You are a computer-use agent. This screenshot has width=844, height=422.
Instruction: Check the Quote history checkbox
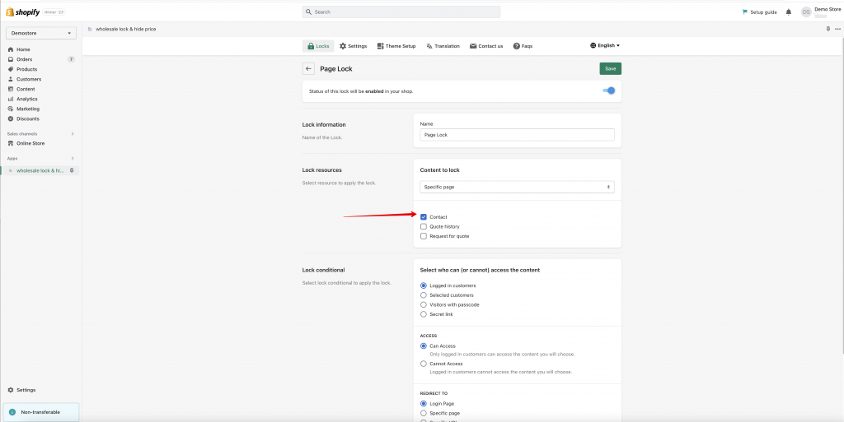coord(424,226)
